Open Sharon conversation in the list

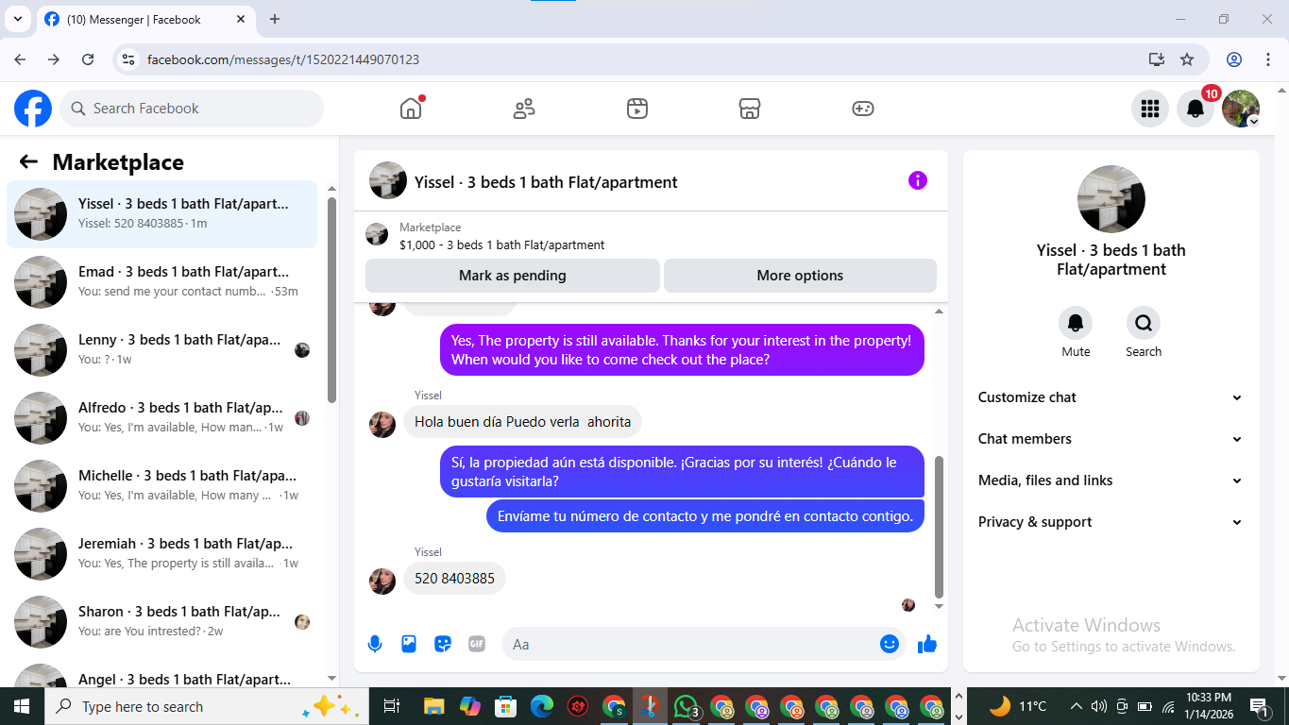click(162, 622)
